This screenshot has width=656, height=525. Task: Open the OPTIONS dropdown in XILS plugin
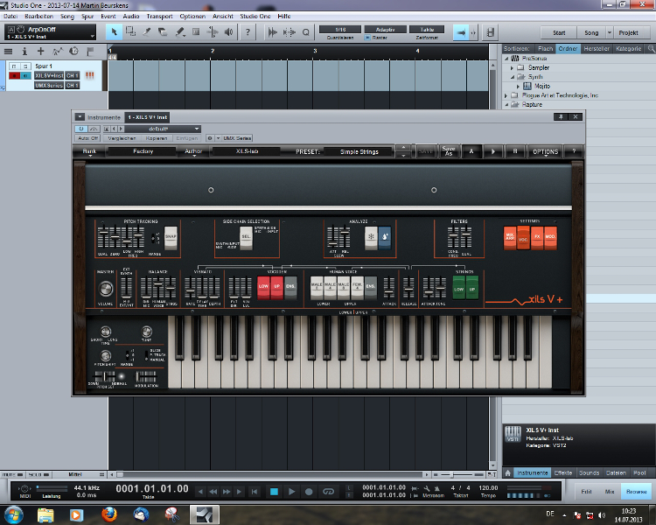tap(545, 152)
